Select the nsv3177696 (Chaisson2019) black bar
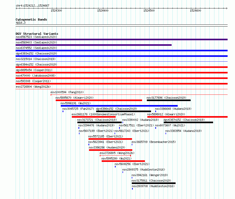Viewport: 235px width, 199px height. click(169, 100)
